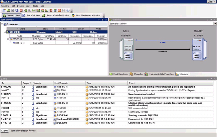Select the 'Synchronization finished' event

point(106,94)
